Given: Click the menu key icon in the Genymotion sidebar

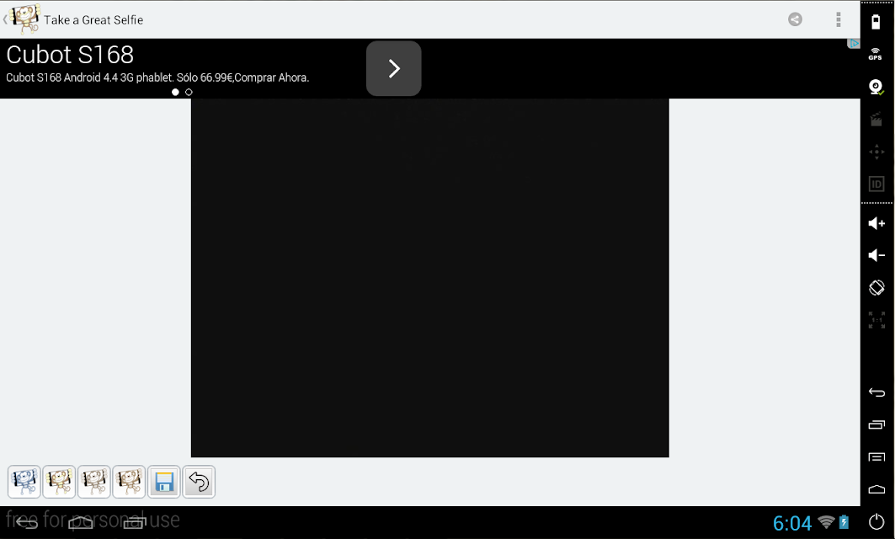Looking at the screenshot, I should (876, 456).
